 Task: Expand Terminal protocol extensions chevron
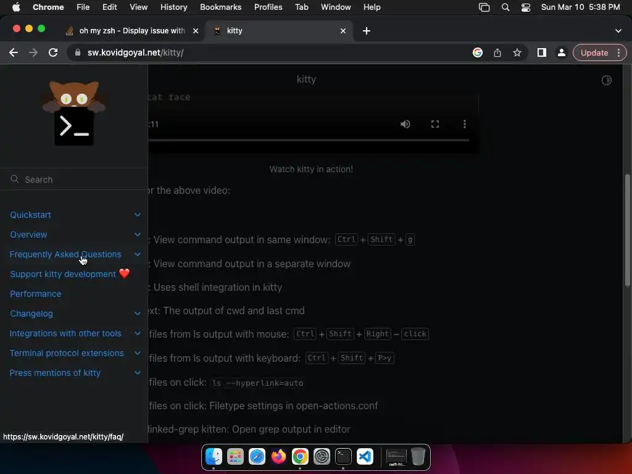coord(138,352)
